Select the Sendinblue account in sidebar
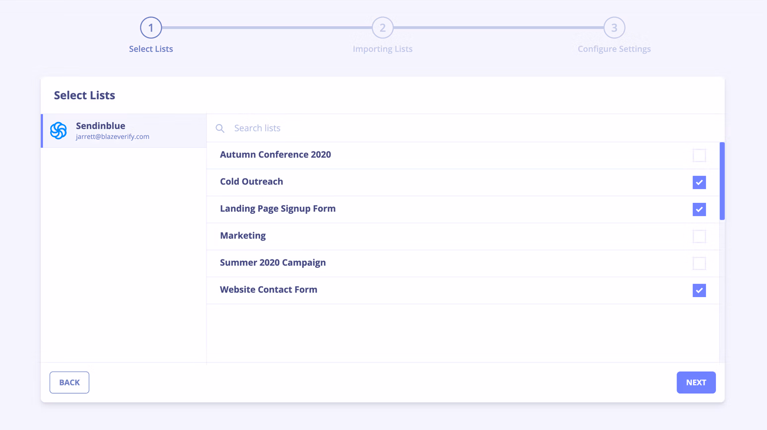 click(124, 131)
